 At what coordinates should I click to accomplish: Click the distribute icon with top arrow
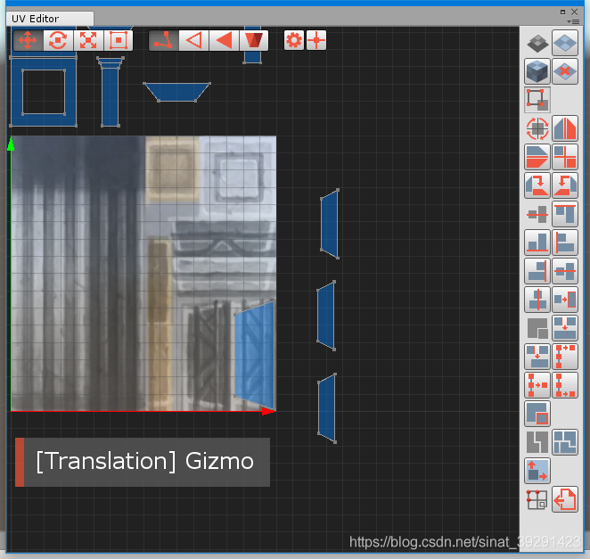coord(565,357)
